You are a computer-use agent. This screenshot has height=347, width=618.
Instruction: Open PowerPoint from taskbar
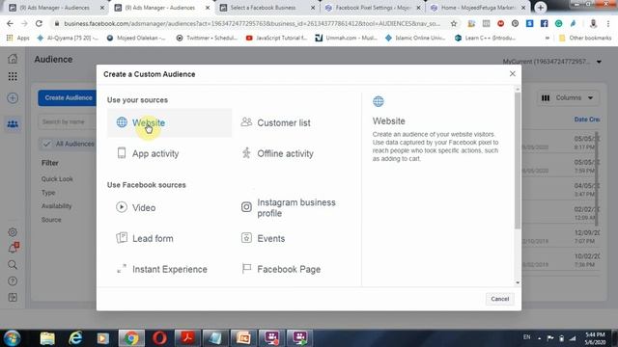(x=243, y=338)
